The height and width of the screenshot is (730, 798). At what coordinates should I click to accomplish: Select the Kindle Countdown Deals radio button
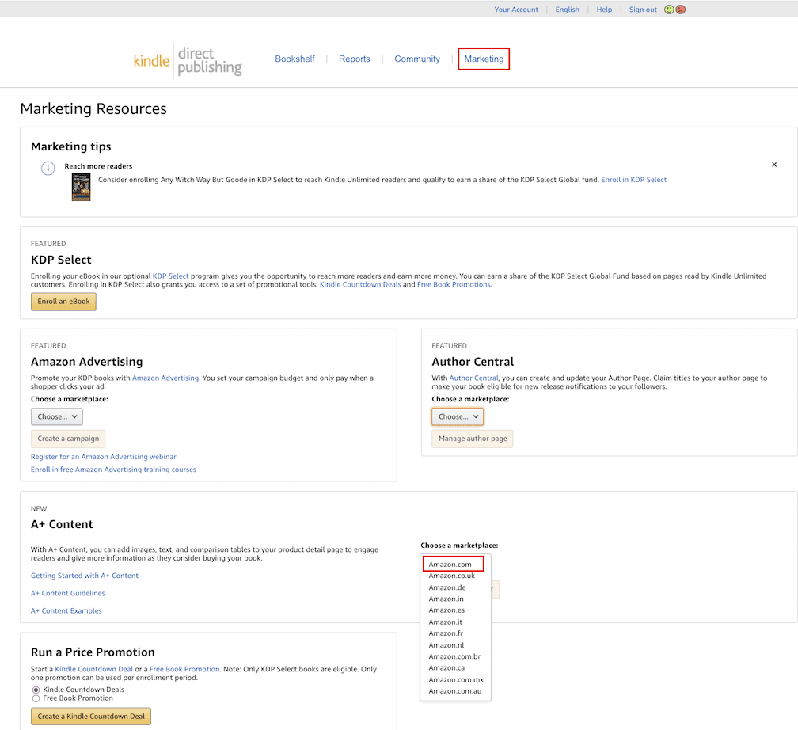[36, 690]
